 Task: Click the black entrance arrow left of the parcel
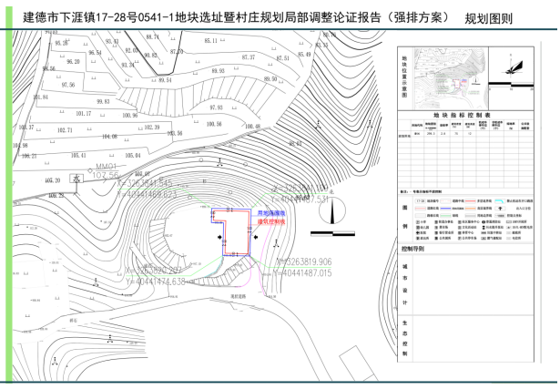pos(220,239)
